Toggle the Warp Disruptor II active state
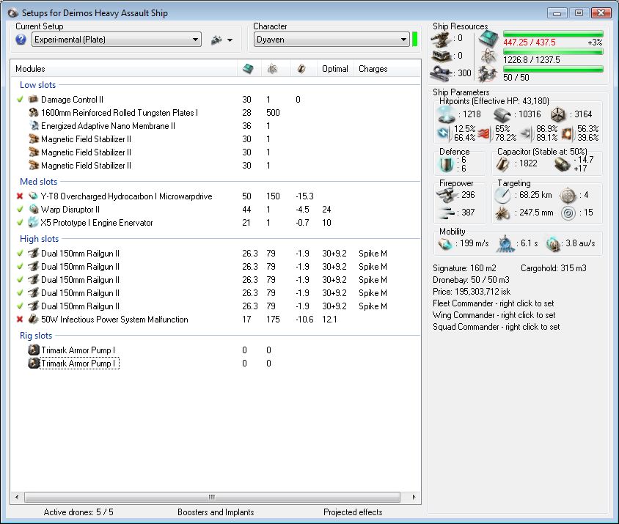The image size is (619, 524). tap(20, 210)
